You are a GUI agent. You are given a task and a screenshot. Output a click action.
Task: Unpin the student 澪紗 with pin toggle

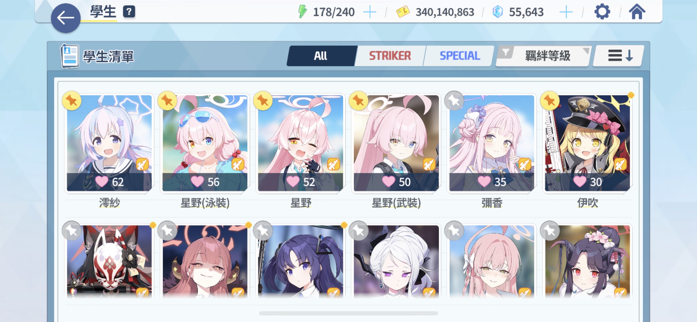(x=72, y=101)
